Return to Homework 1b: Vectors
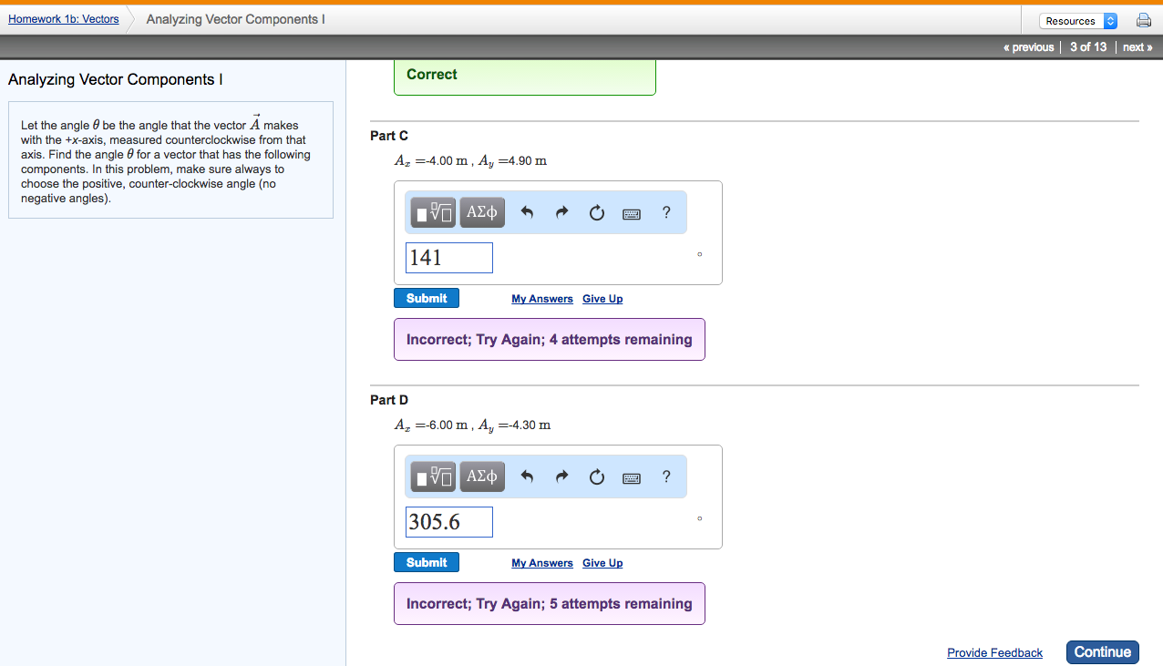The height and width of the screenshot is (666, 1163). tap(63, 18)
